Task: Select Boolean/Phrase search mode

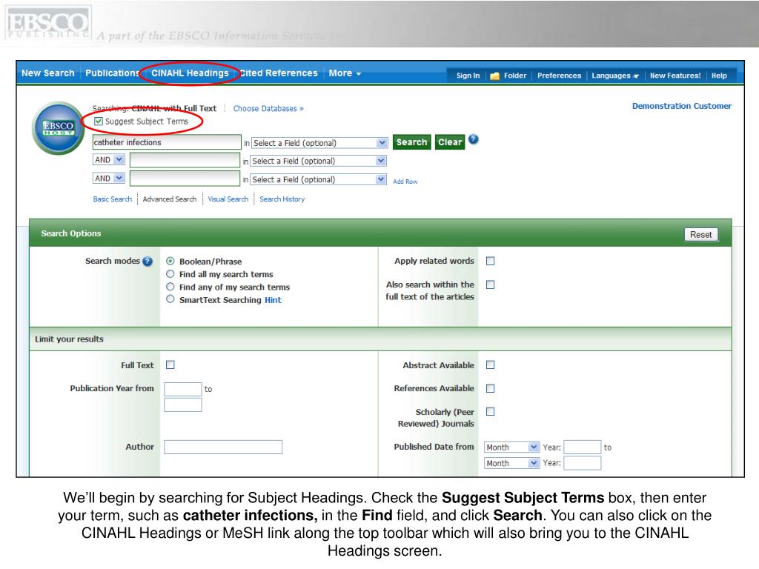Action: pyautogui.click(x=170, y=261)
